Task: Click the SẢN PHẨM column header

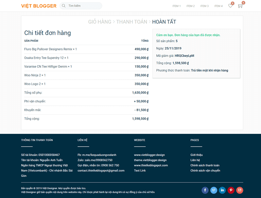Action: click(x=31, y=41)
